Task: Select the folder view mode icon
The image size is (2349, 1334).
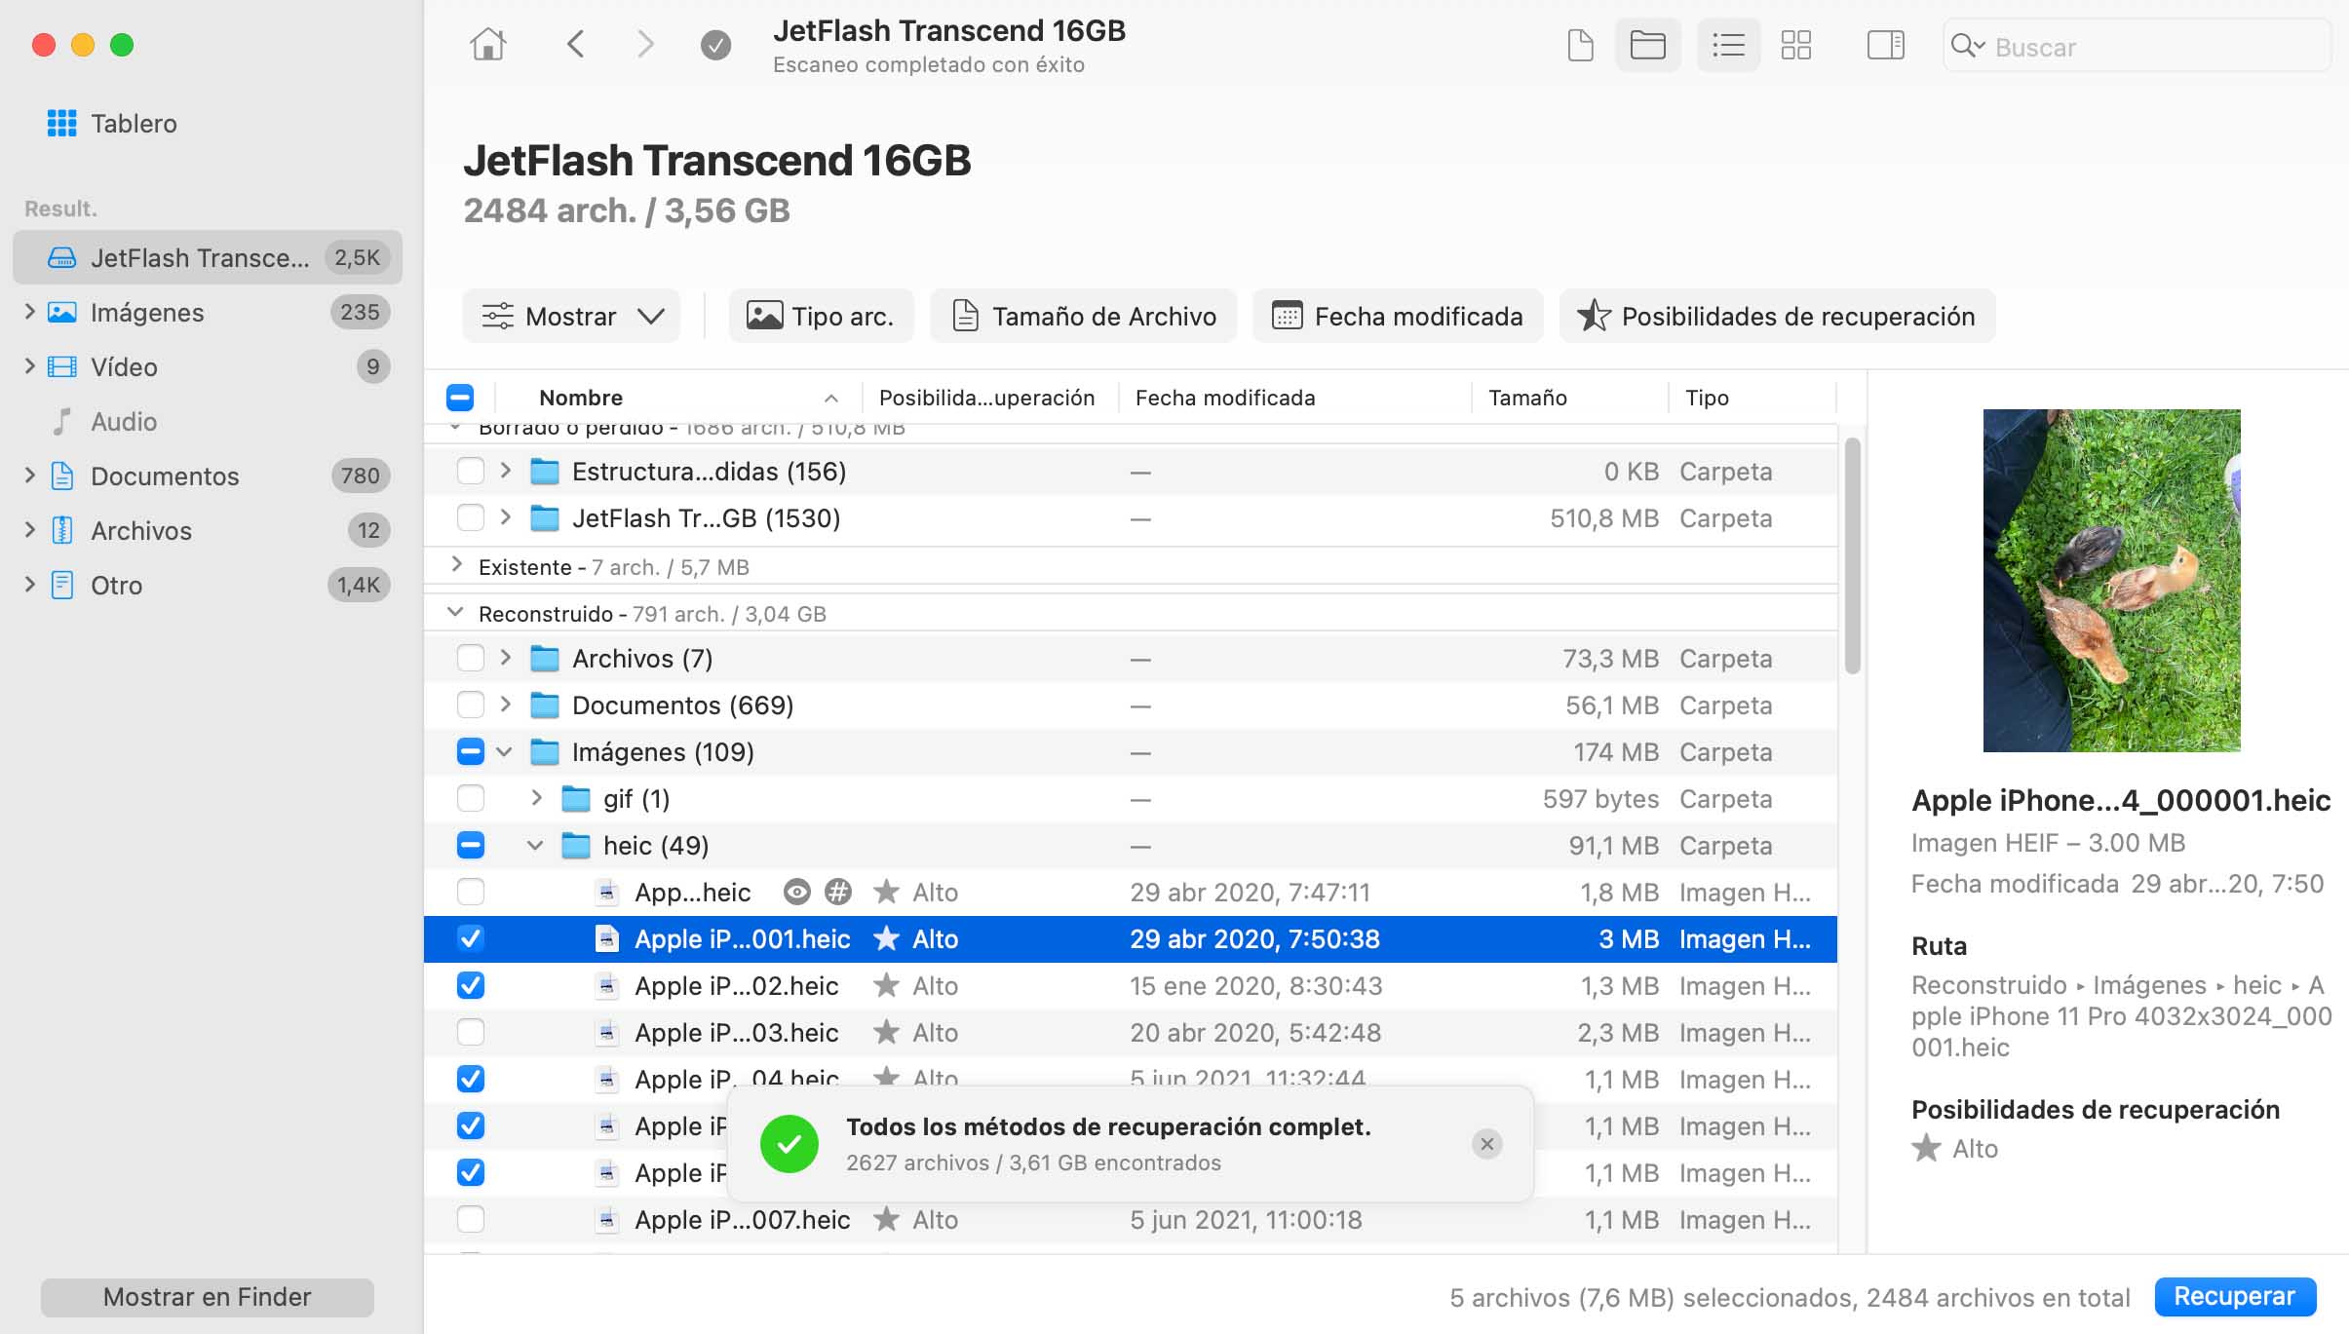Action: pyautogui.click(x=1647, y=45)
